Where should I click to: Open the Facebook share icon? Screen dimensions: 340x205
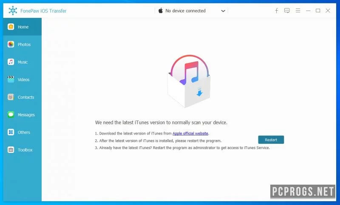(277, 11)
